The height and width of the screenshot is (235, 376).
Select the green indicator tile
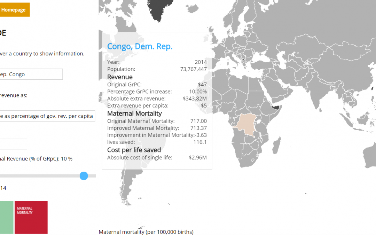point(7,217)
